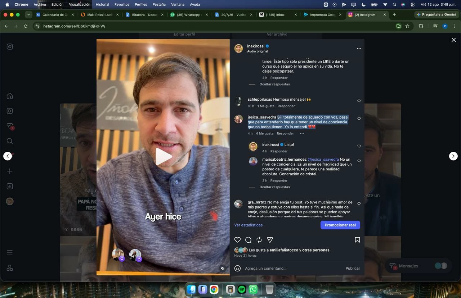Share the reel with the paper plane icon

pyautogui.click(x=270, y=240)
